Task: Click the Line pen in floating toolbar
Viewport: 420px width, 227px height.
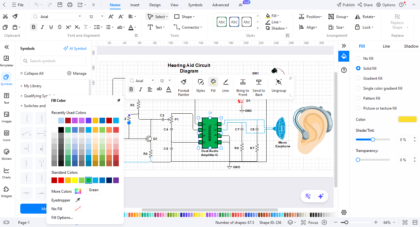Action: click(x=225, y=82)
